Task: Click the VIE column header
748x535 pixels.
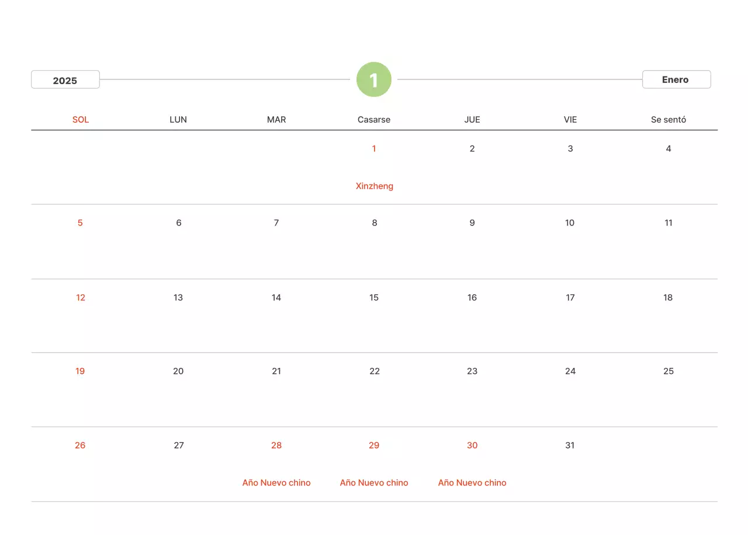Action: 570,120
